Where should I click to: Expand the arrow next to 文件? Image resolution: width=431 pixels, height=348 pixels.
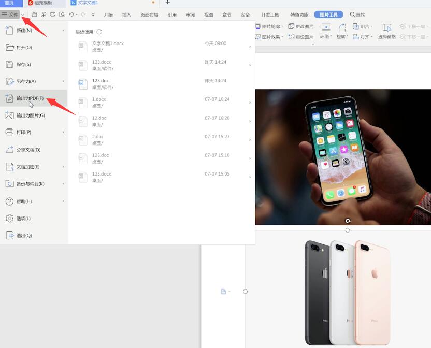(23, 15)
